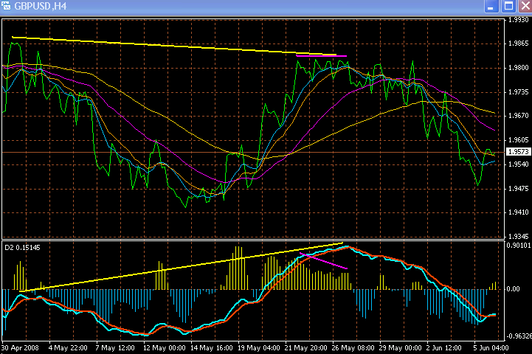Click the 14 May 16:00 time label
Viewport: 532px width, 354px height.
(211, 348)
